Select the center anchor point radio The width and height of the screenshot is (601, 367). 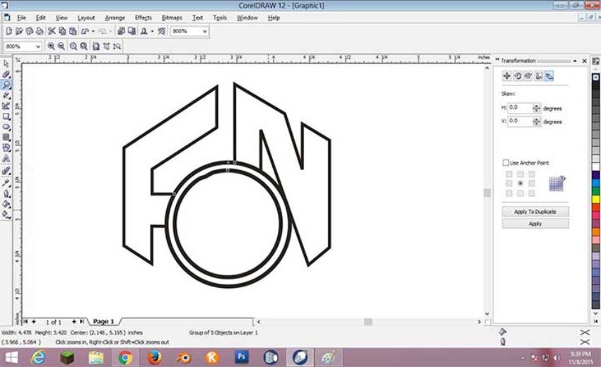pyautogui.click(x=520, y=183)
